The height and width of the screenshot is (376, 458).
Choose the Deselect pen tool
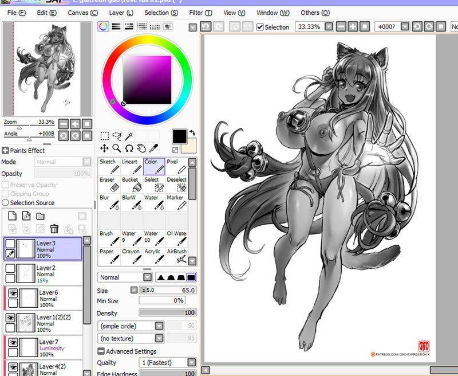point(176,184)
